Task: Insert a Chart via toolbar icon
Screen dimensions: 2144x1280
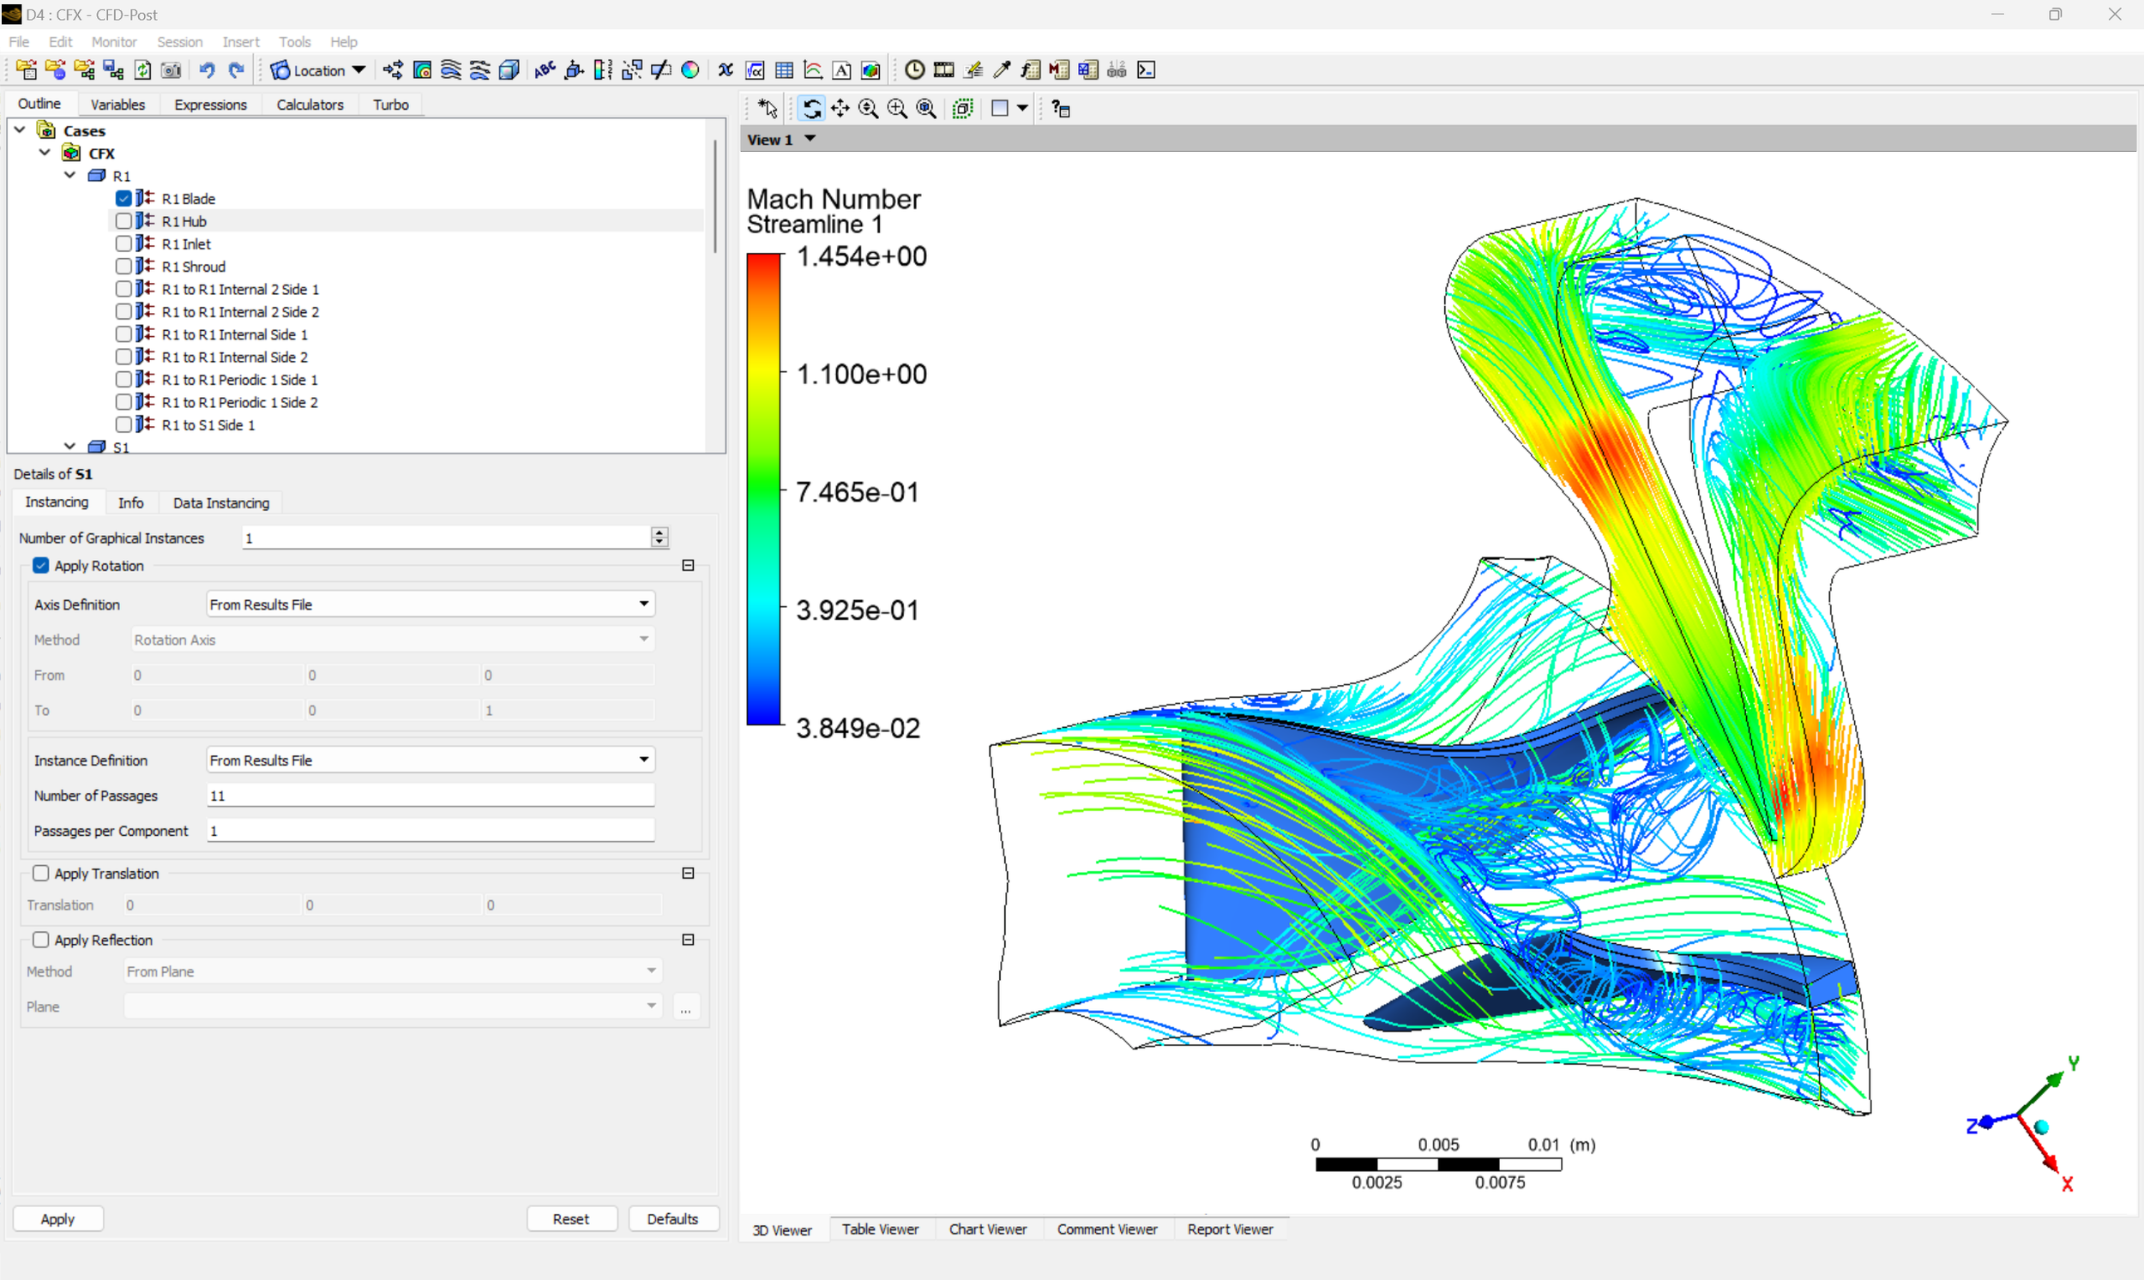Action: [x=813, y=70]
